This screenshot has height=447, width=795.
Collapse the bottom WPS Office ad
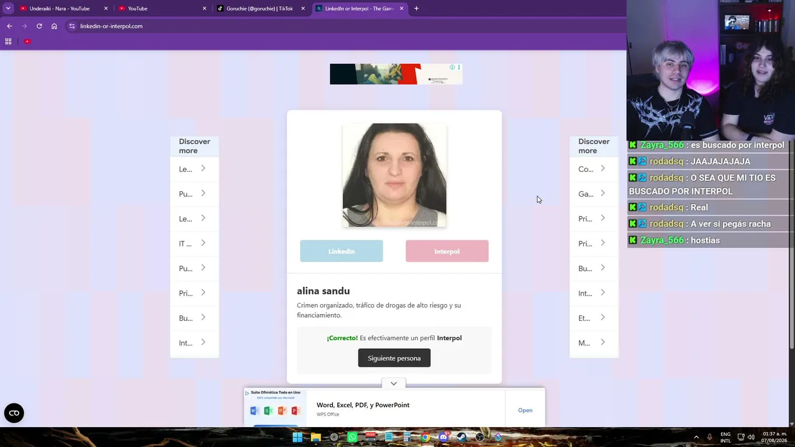[394, 384]
